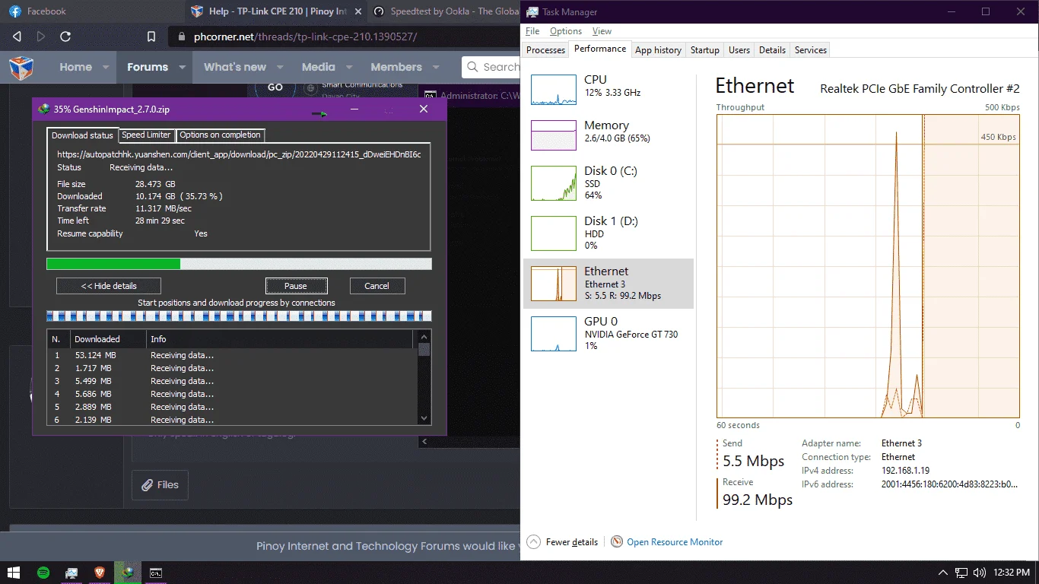This screenshot has height=584, width=1039.
Task: Open Spotify from the taskbar
Action: point(43,573)
